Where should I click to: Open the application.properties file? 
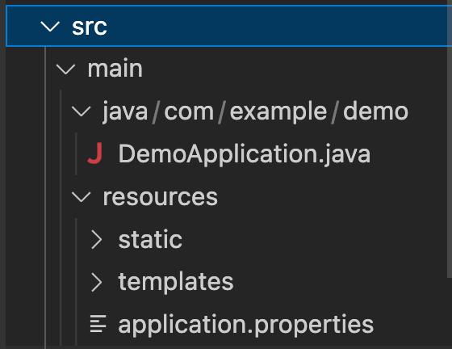(246, 325)
